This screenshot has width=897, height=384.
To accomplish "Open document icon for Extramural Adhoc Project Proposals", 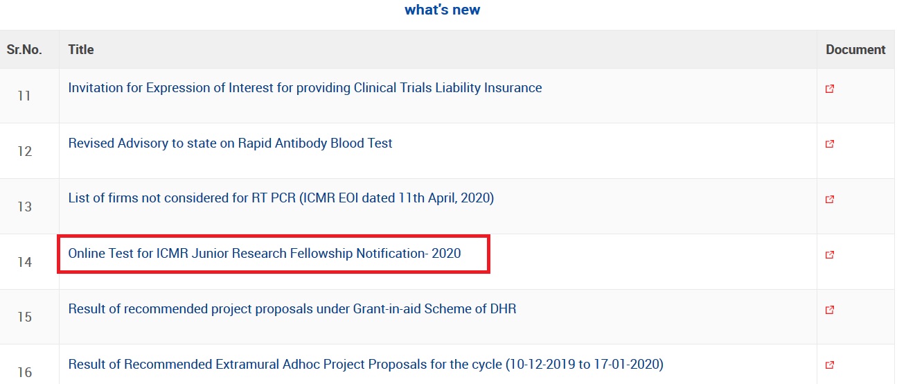I will pos(830,365).
